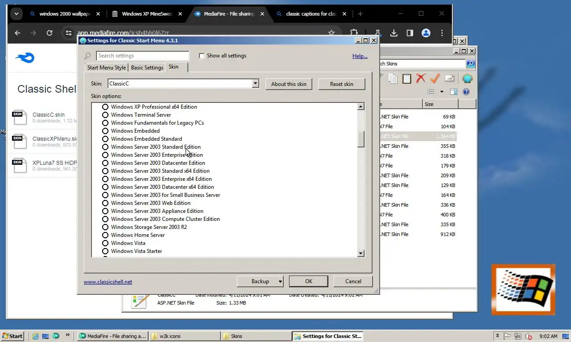Select Windows Storage Server 2003 R2
This screenshot has width=571, height=342.
point(105,227)
